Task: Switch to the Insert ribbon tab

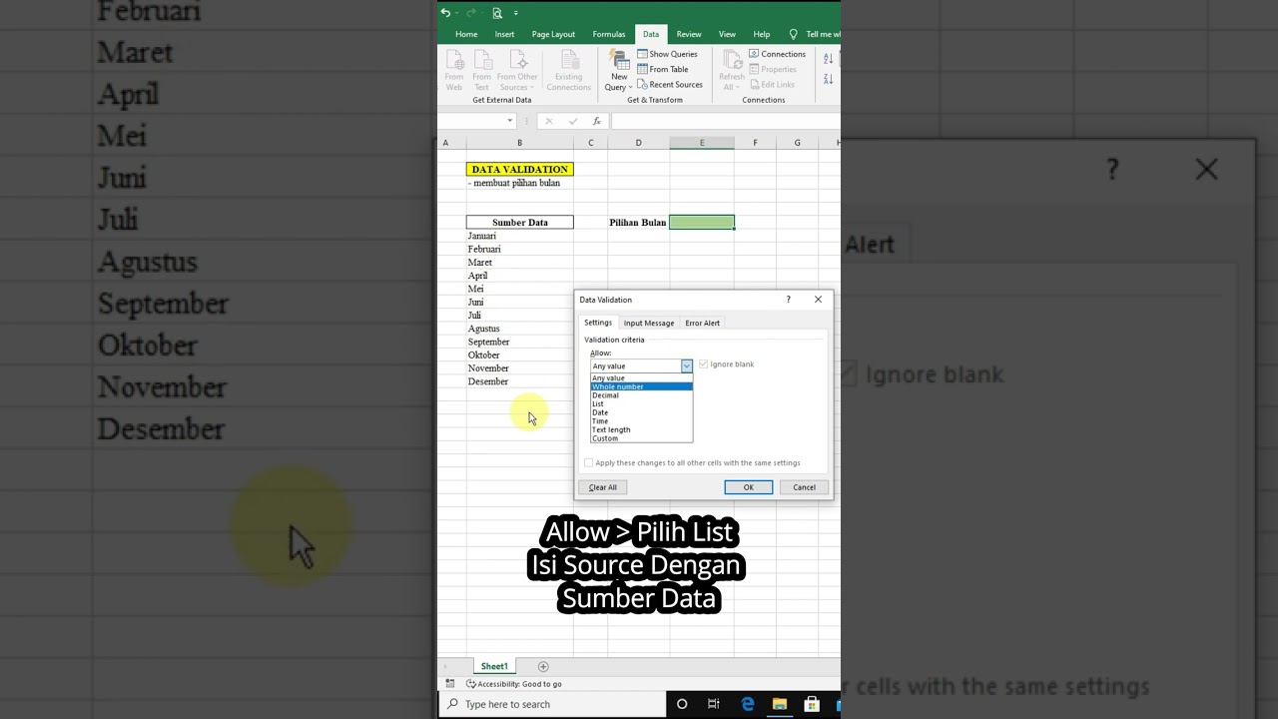Action: (x=505, y=34)
